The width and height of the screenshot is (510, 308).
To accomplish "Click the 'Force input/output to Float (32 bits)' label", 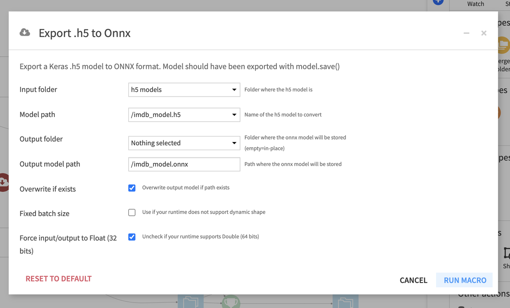I will pyautogui.click(x=68, y=245).
